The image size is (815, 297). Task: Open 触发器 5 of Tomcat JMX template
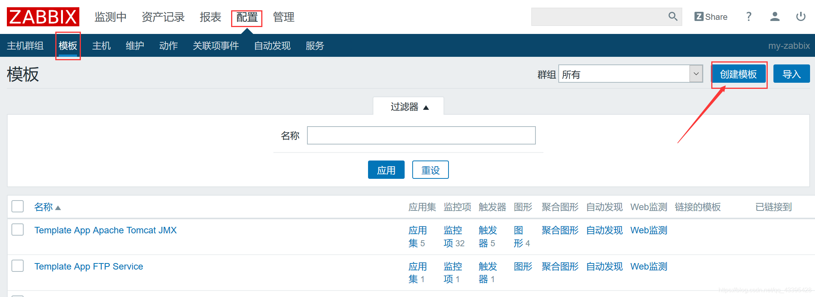point(488,237)
